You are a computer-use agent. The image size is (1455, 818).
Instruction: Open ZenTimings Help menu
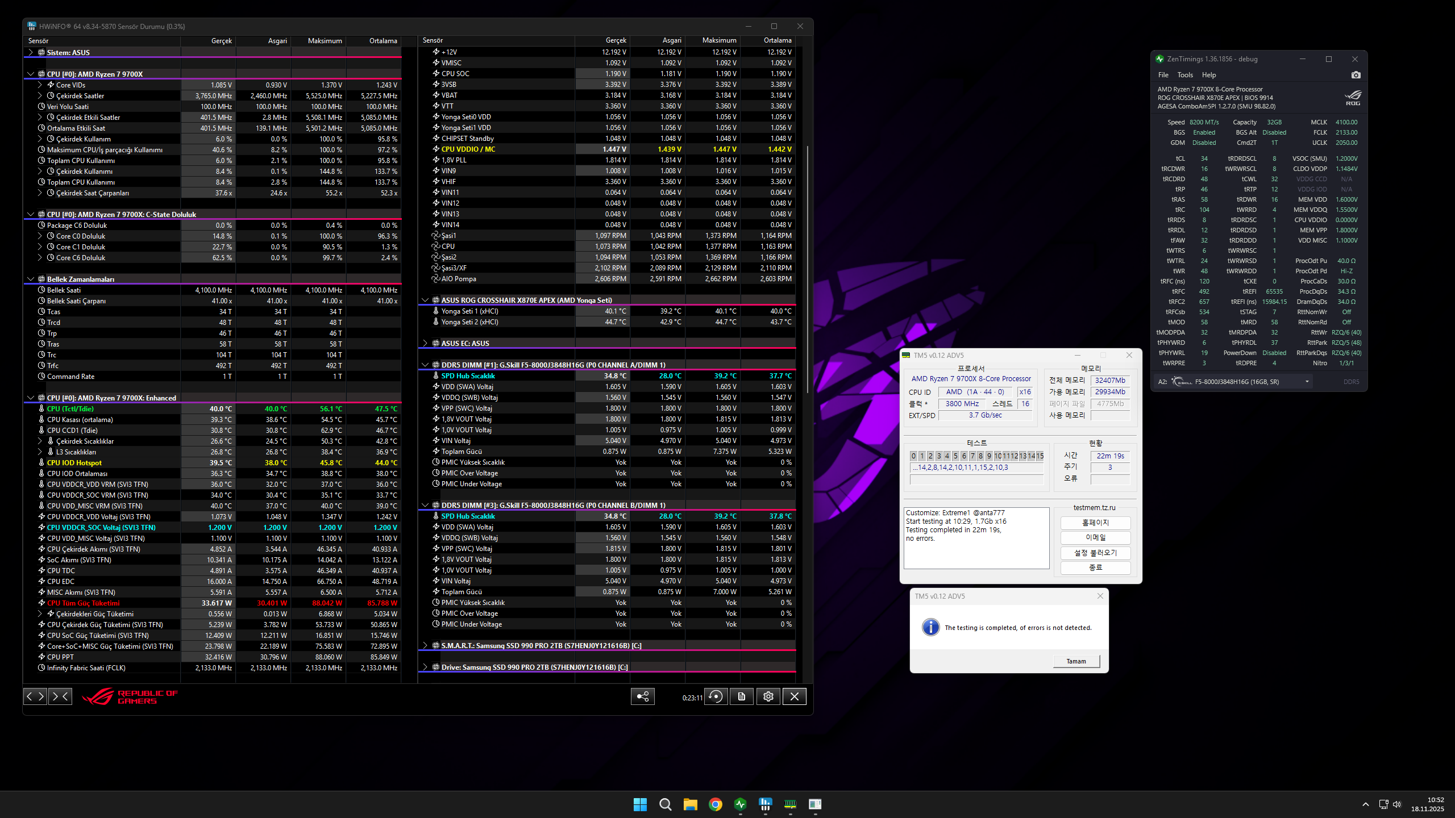tap(1209, 75)
